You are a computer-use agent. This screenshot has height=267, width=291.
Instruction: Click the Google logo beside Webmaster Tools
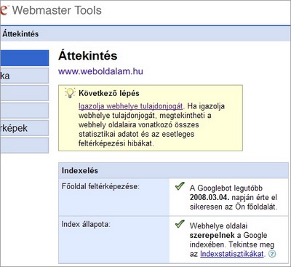coord(4,10)
